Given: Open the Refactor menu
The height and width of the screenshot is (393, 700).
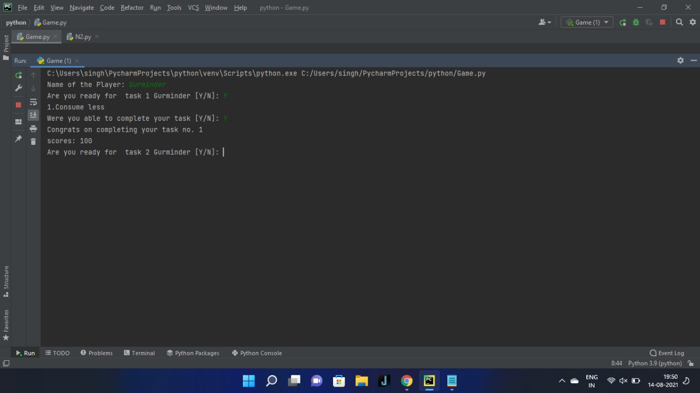Looking at the screenshot, I should (132, 8).
